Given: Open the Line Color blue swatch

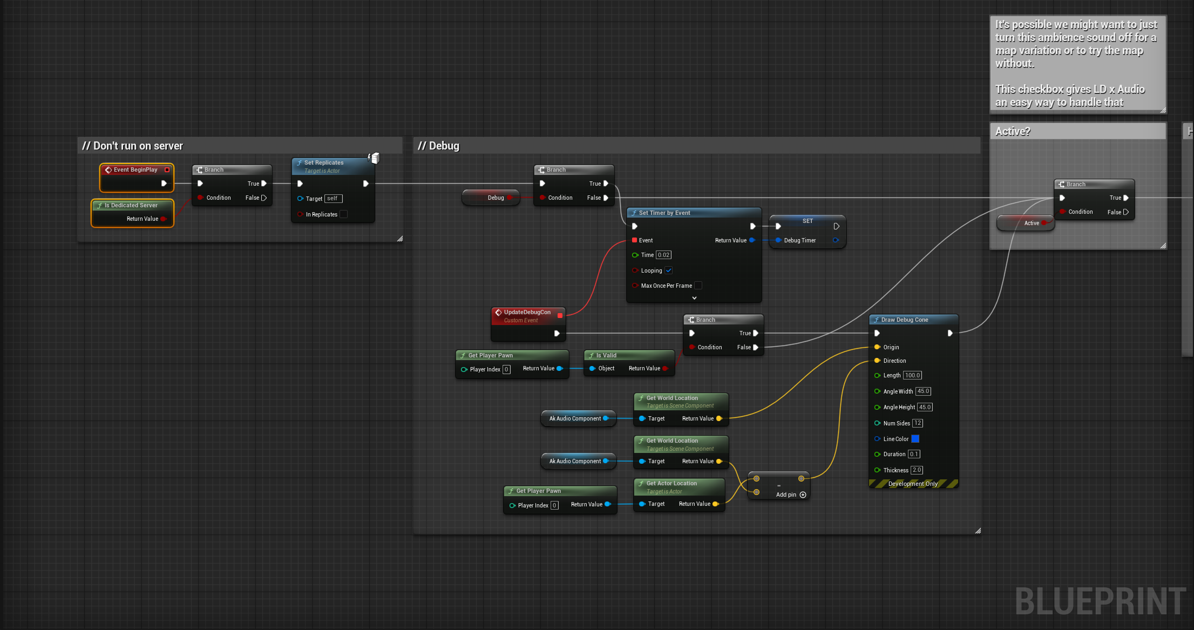Looking at the screenshot, I should (915, 439).
